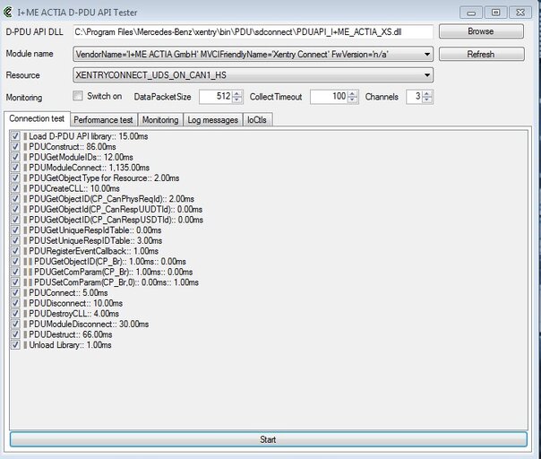541x459 pixels.
Task: Toggle the Monitoring Switch on checkbox
Action: pos(78,96)
